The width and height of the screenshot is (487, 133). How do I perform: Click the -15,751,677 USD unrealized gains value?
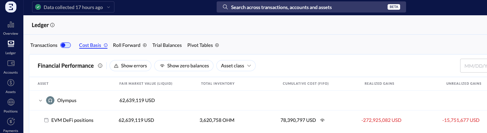[x=461, y=120]
